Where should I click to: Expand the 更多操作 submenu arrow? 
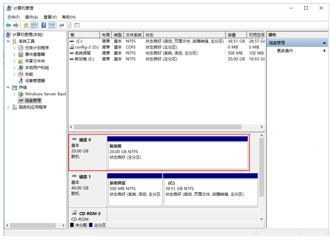point(324,51)
